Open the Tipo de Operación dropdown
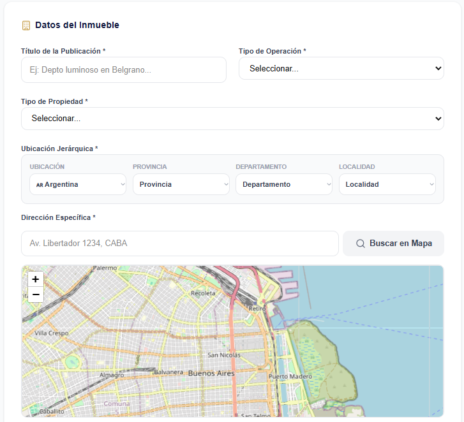This screenshot has width=464, height=422. coord(341,68)
